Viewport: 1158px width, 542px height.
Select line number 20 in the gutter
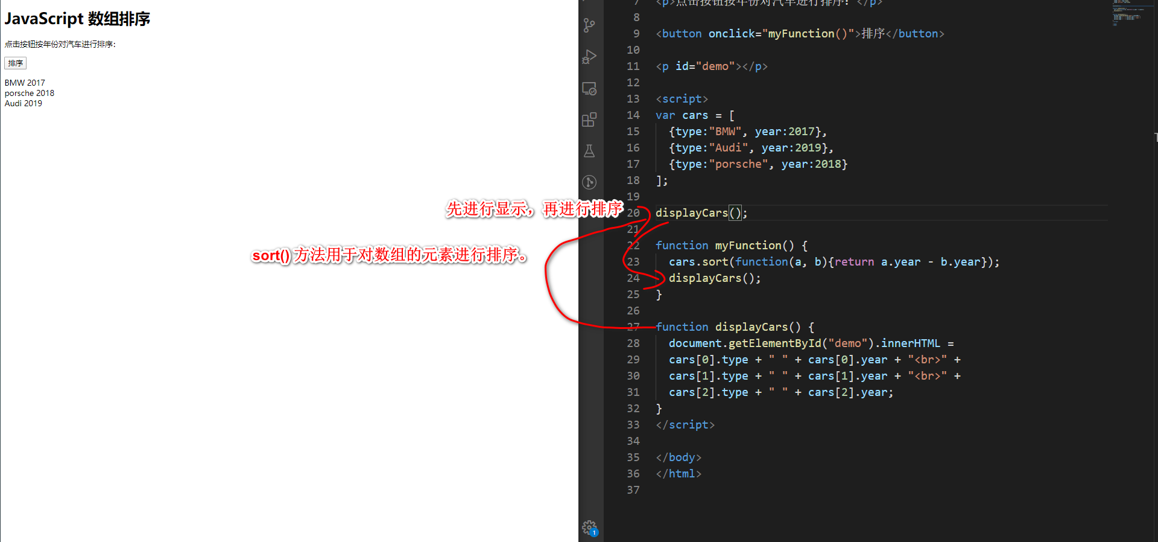633,213
